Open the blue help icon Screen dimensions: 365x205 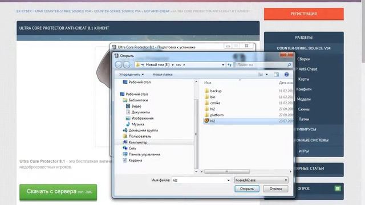[x=286, y=75]
